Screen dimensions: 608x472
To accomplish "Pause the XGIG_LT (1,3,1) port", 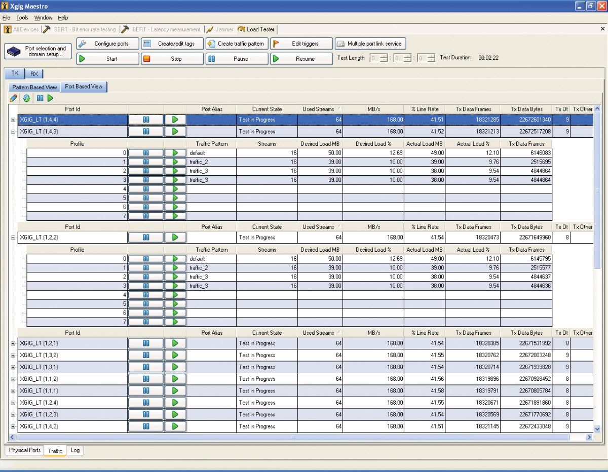I will point(145,367).
